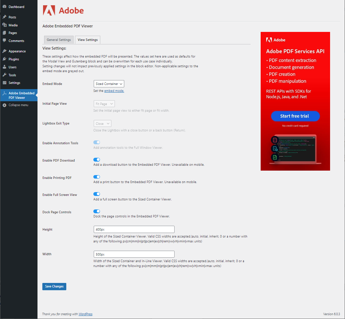The height and width of the screenshot is (319, 345).
Task: Click the Height input field
Action: click(x=134, y=229)
